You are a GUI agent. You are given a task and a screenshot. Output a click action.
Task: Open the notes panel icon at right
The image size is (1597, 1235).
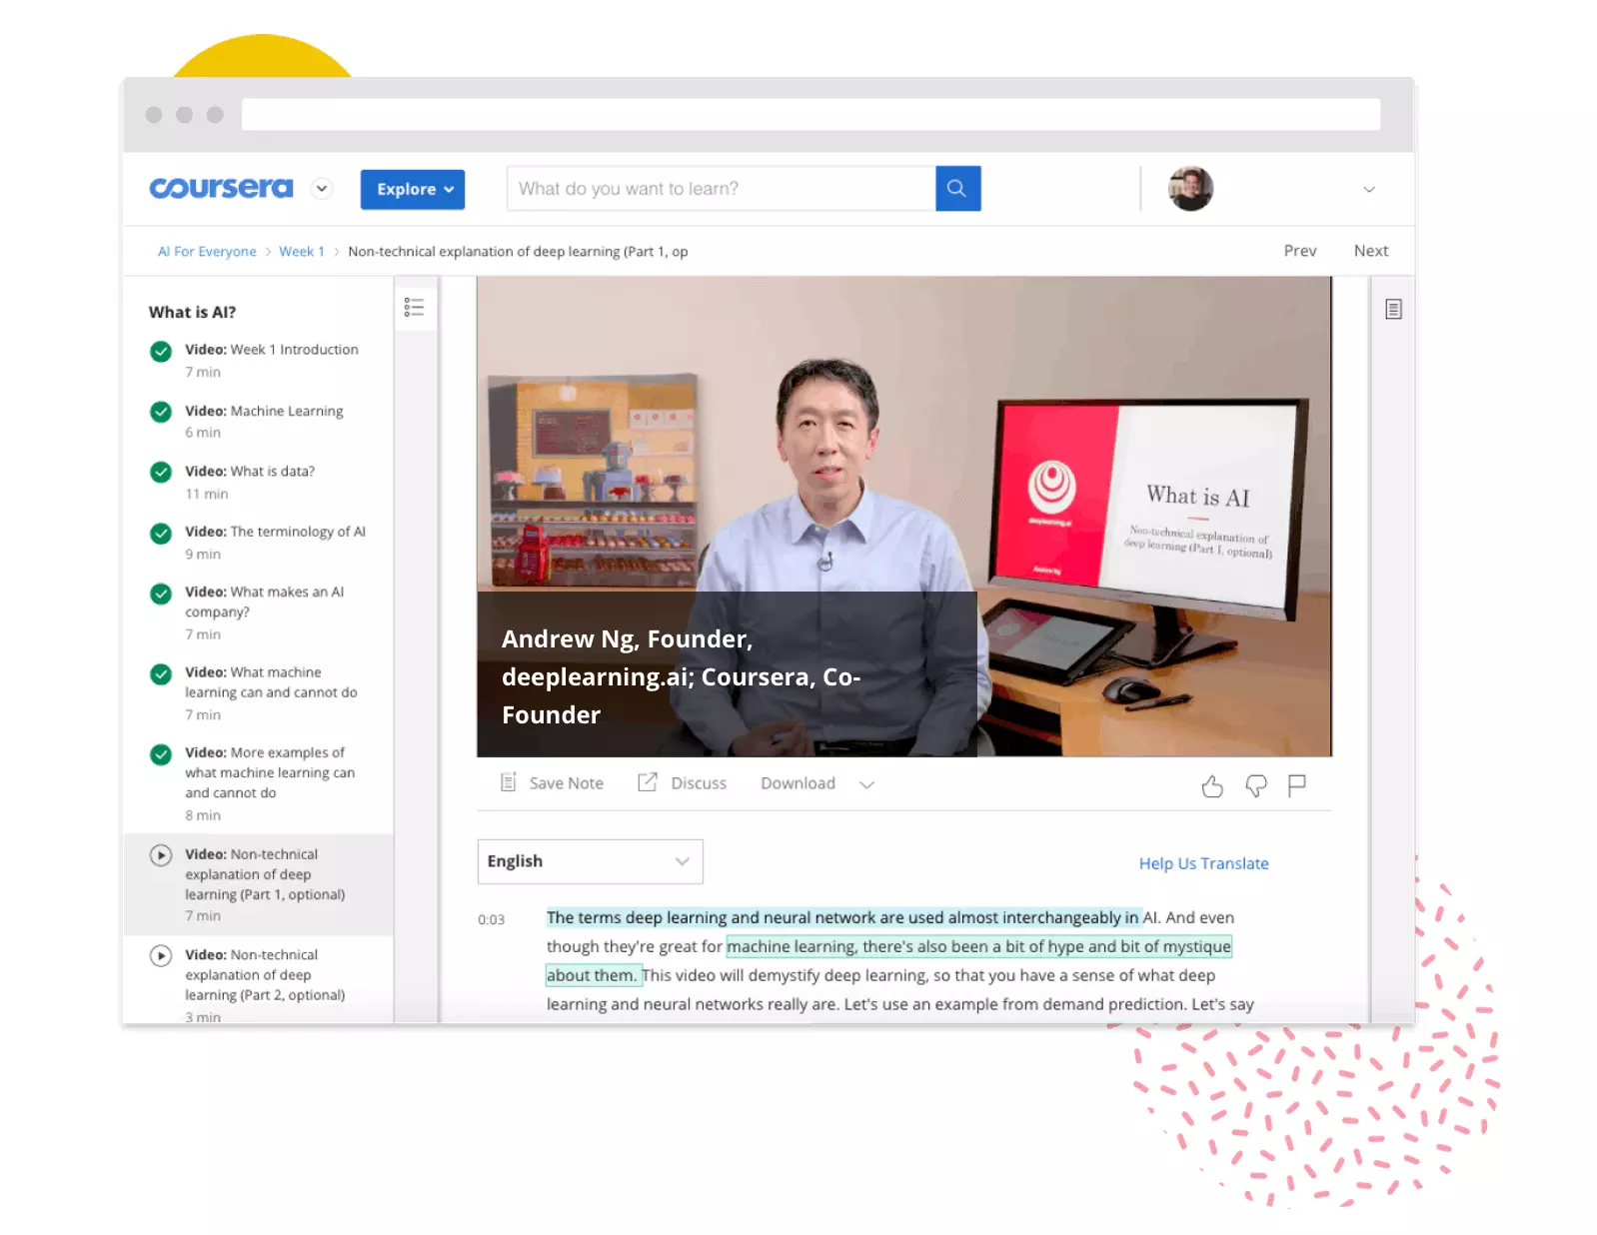click(1393, 310)
